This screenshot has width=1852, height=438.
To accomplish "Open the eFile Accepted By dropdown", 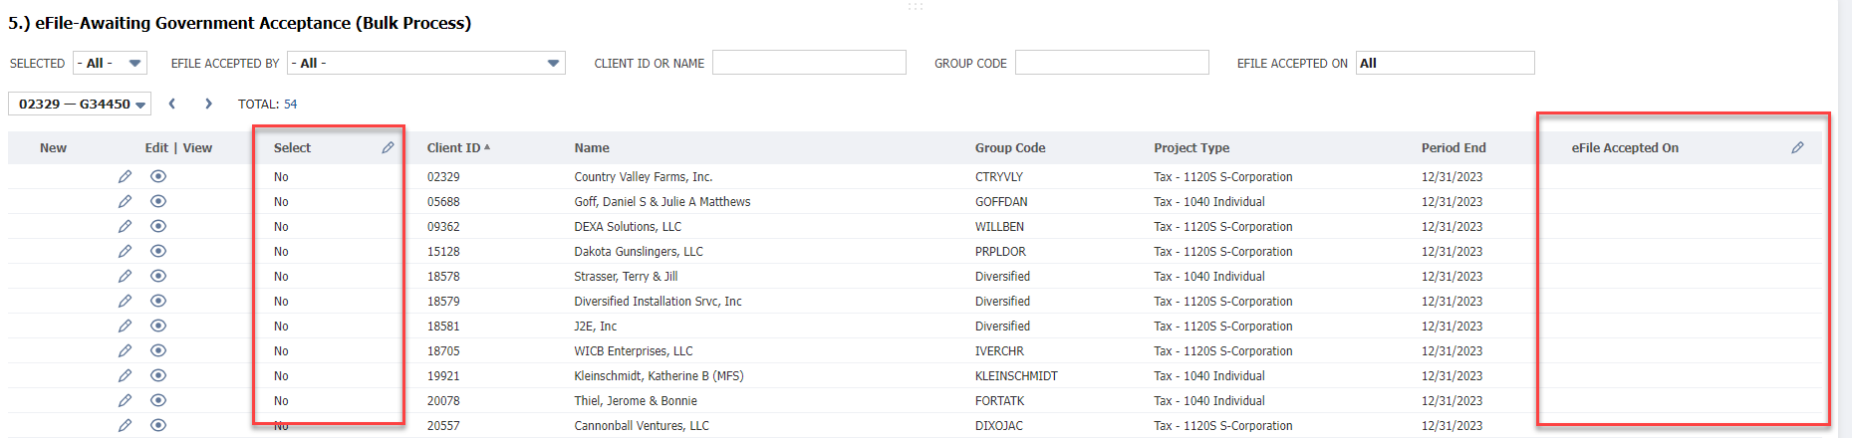I will point(426,63).
